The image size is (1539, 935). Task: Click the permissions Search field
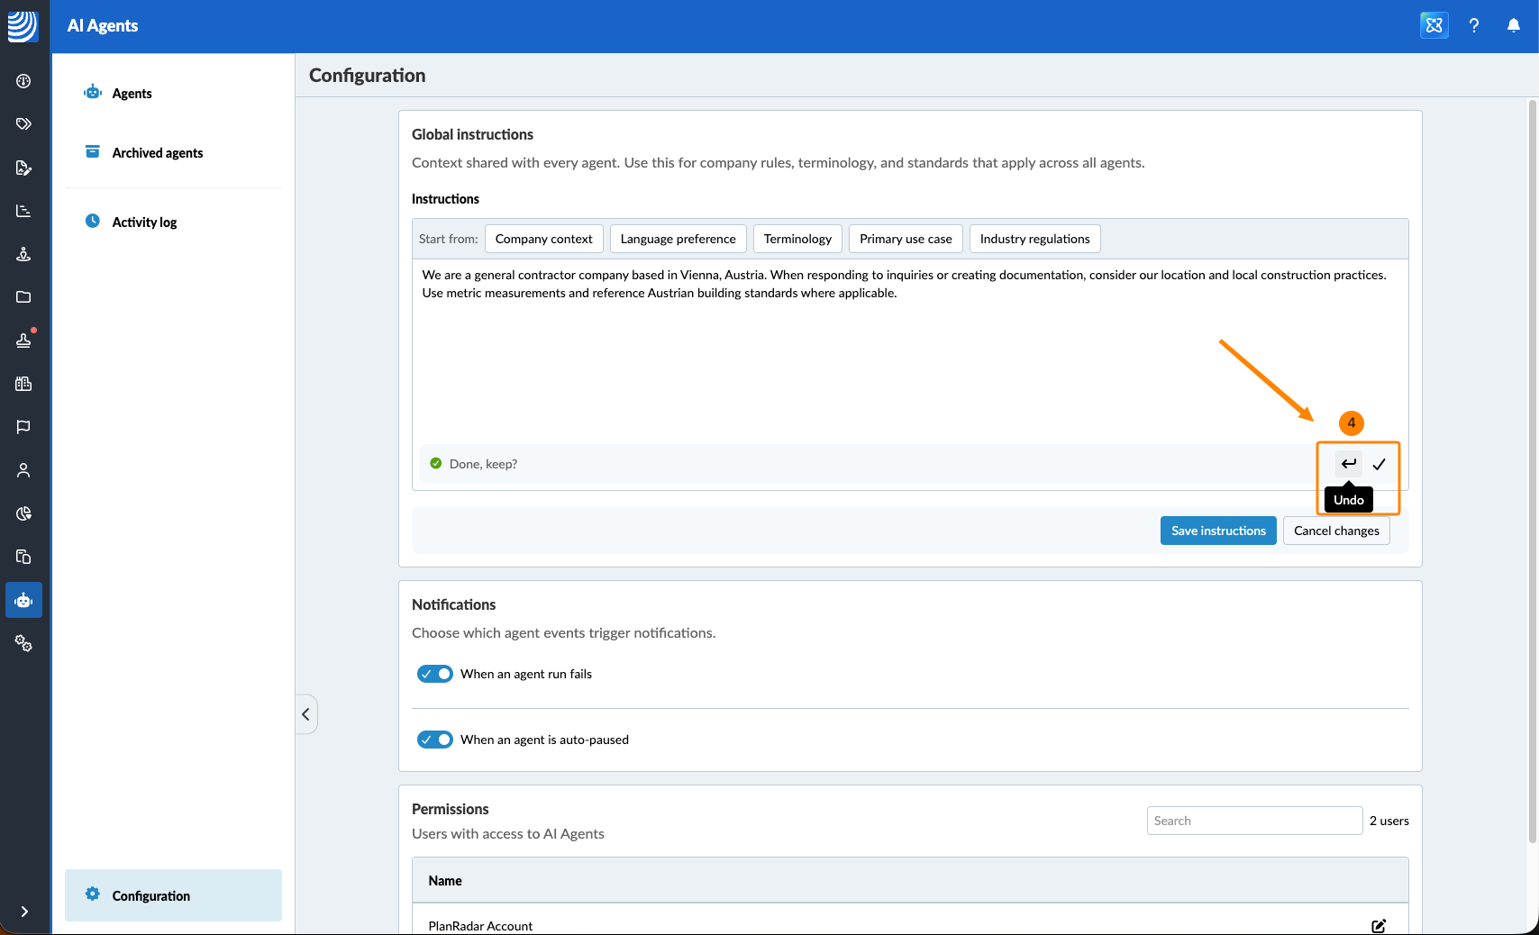[x=1254, y=821]
